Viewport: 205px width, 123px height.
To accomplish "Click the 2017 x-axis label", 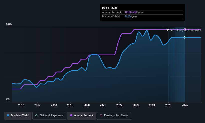I will (37, 105).
